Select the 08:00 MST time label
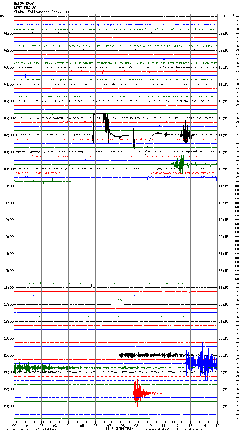 point(9,152)
